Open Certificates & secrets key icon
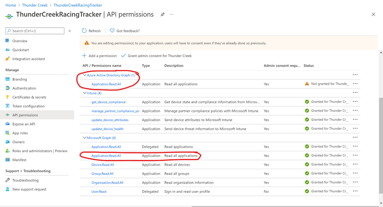 click(x=8, y=97)
